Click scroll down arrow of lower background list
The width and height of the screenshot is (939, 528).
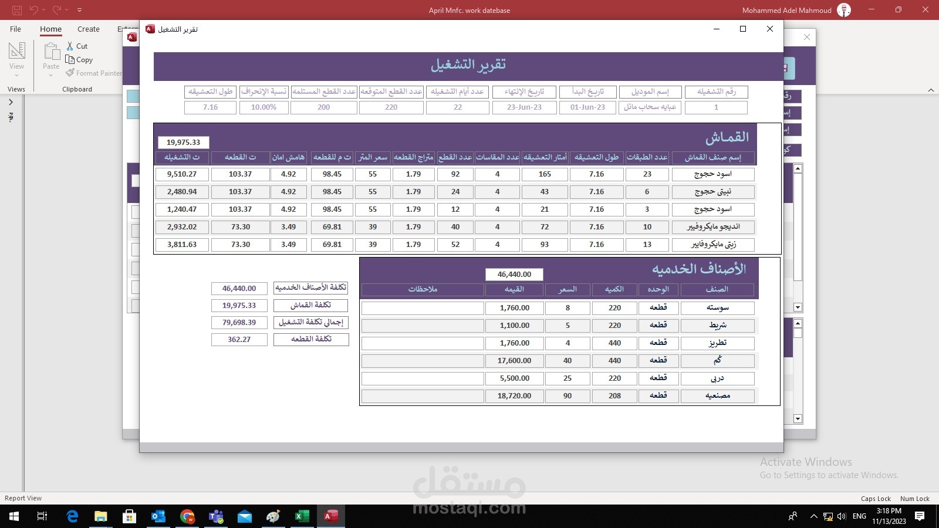pyautogui.click(x=798, y=419)
